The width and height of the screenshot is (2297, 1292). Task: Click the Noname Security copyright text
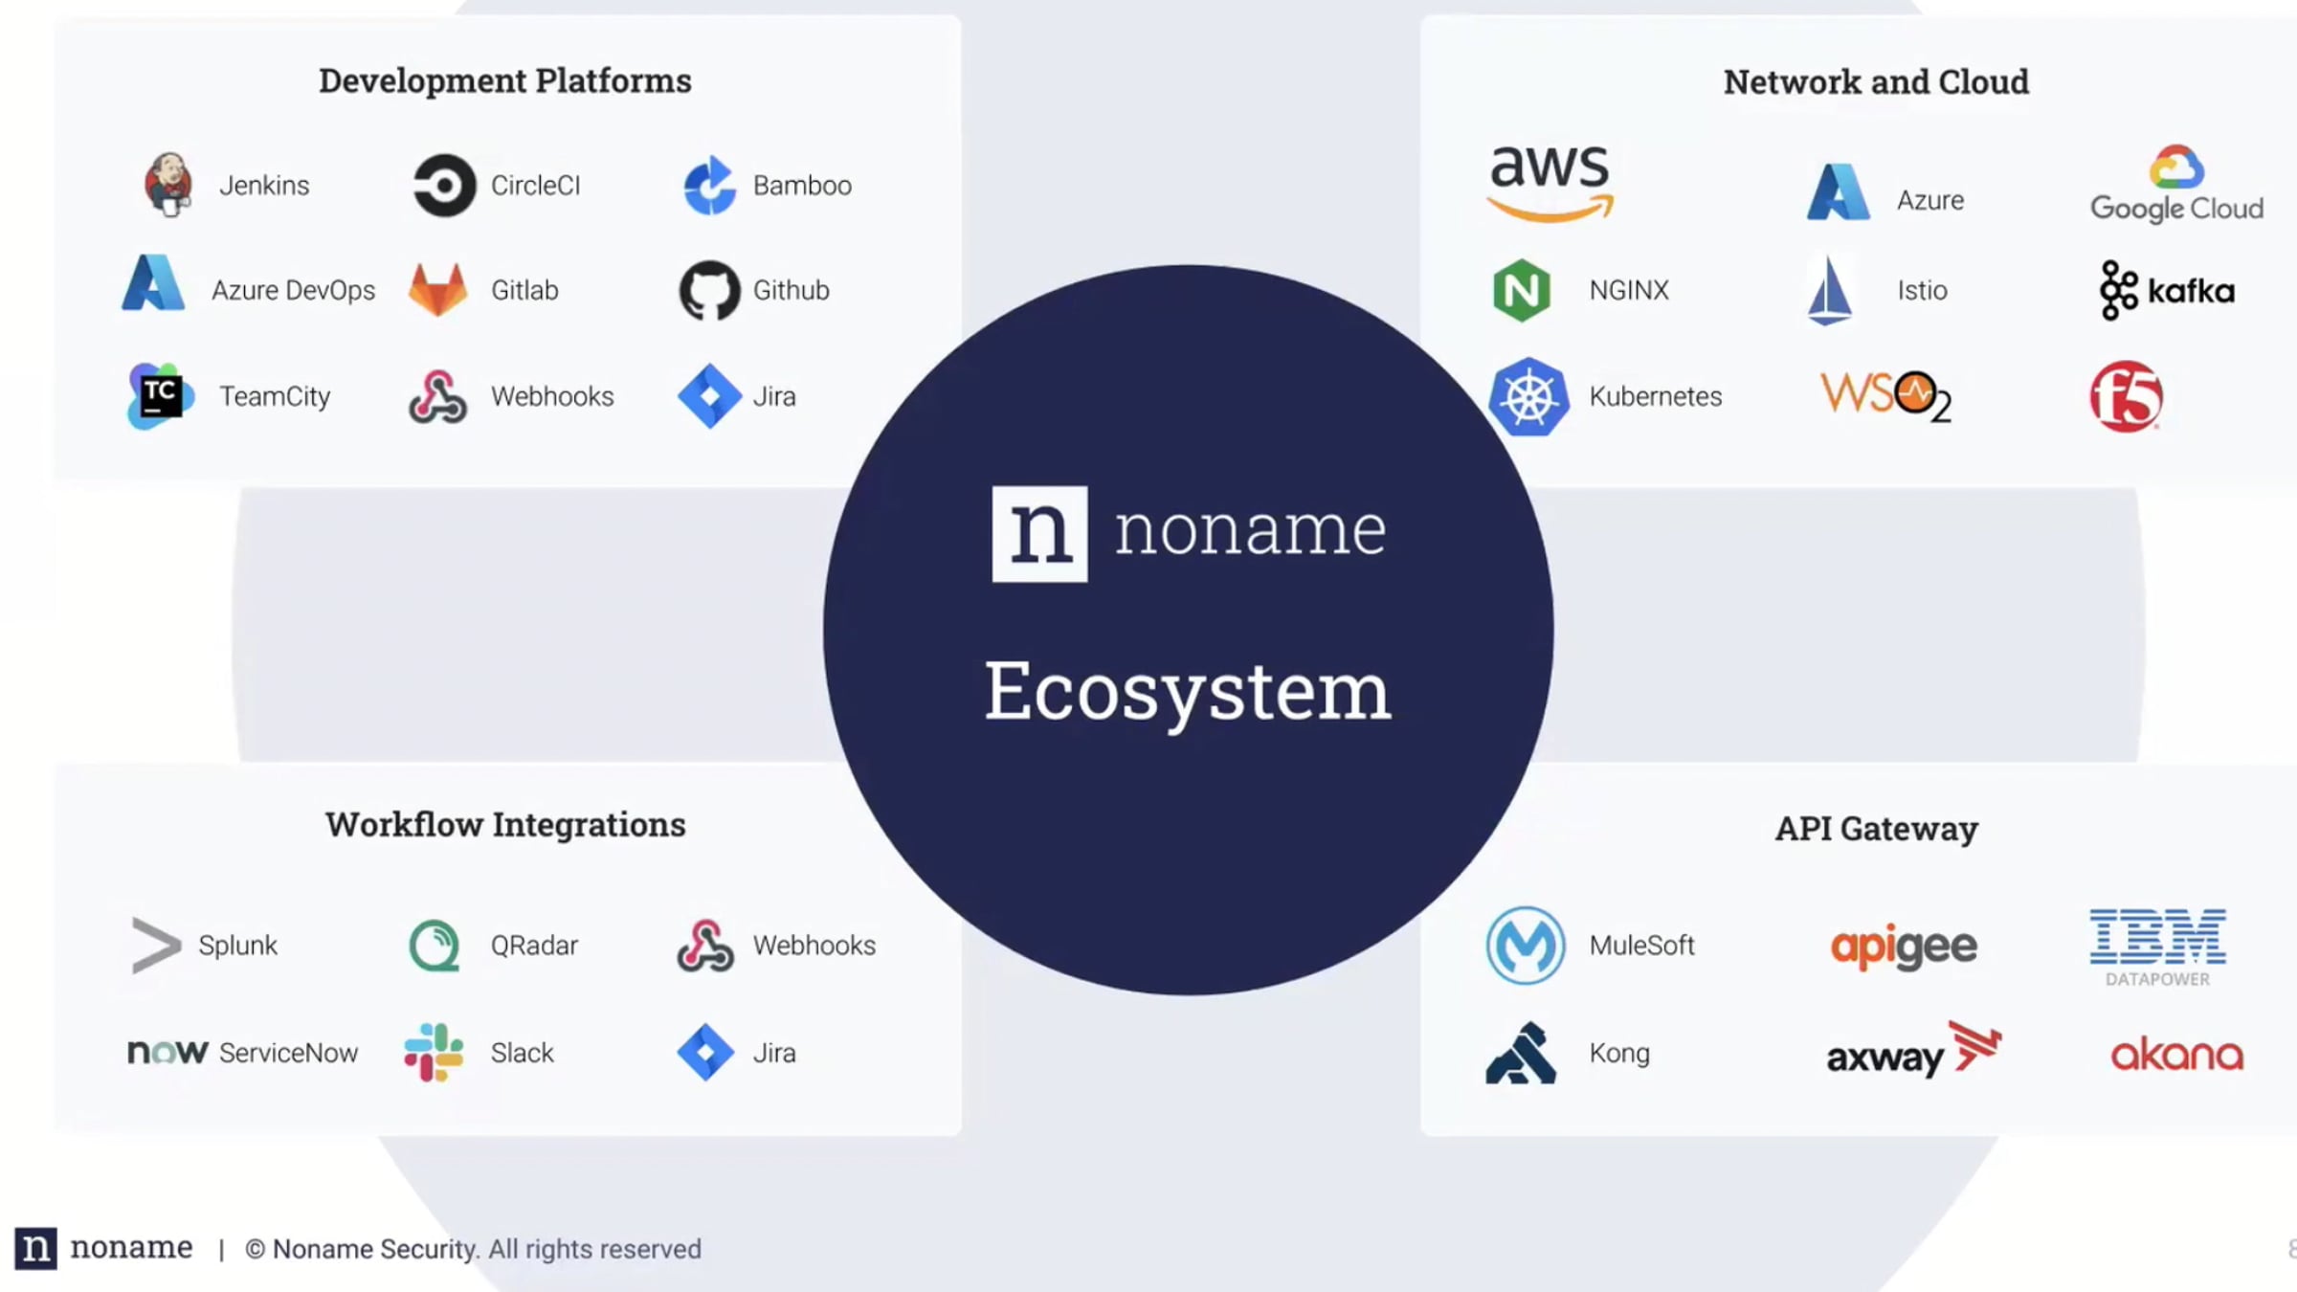(473, 1249)
